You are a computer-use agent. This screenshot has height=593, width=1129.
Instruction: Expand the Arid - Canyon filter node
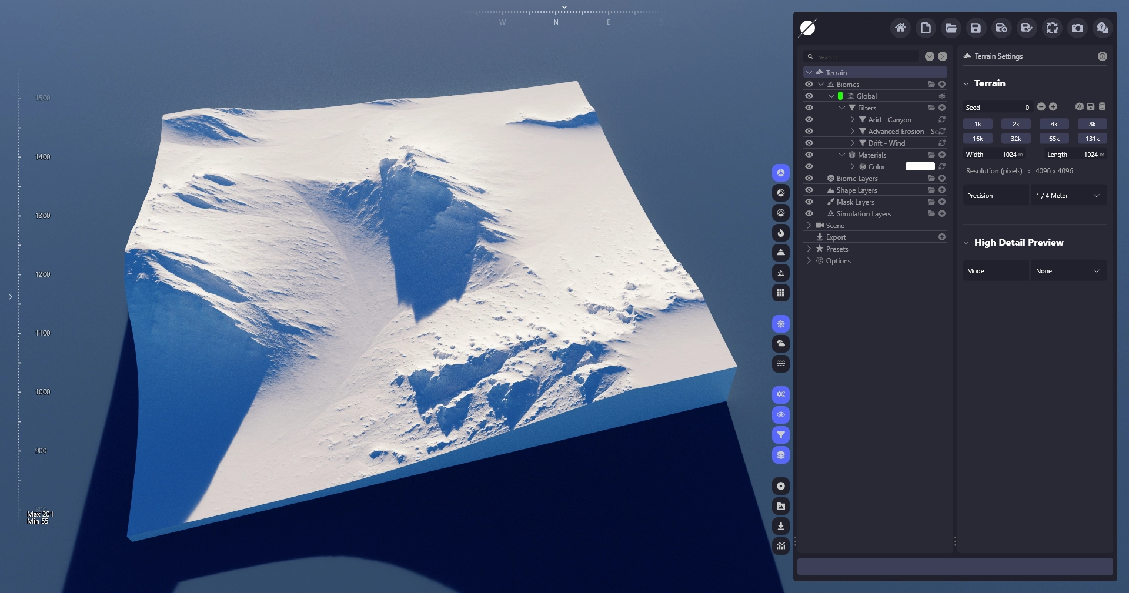[x=852, y=119]
